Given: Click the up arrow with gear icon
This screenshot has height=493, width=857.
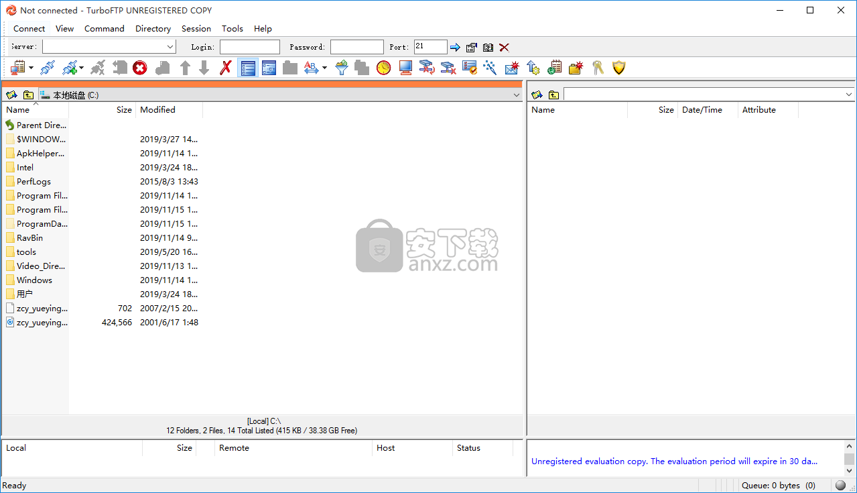Looking at the screenshot, I should tap(533, 68).
